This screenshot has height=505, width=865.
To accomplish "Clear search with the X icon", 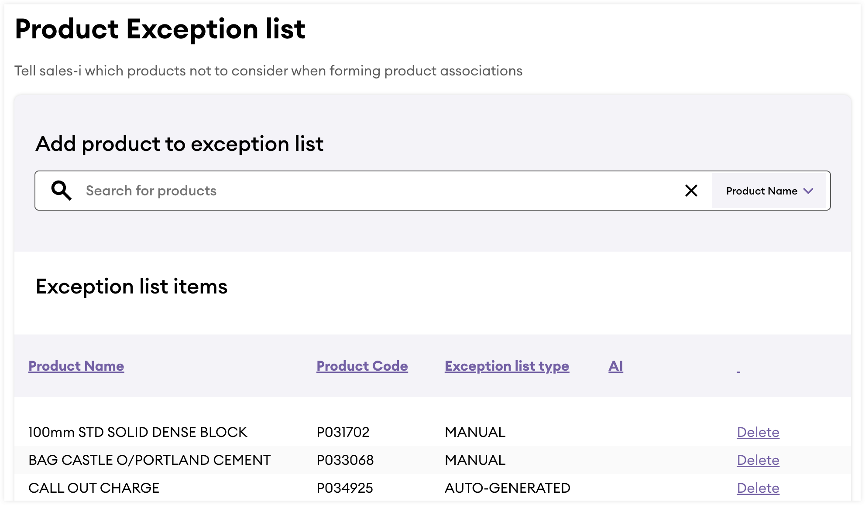I will (x=691, y=191).
